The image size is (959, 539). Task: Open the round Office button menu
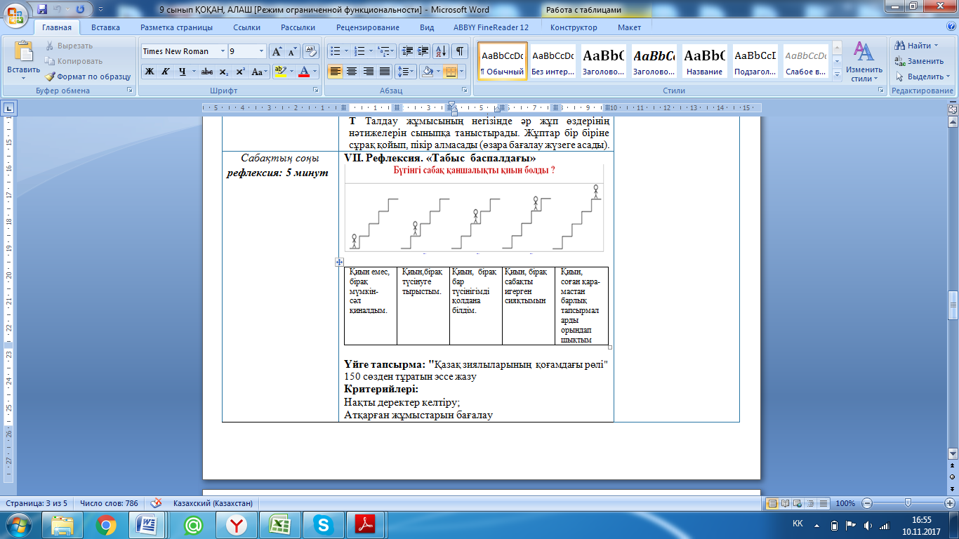coord(15,15)
